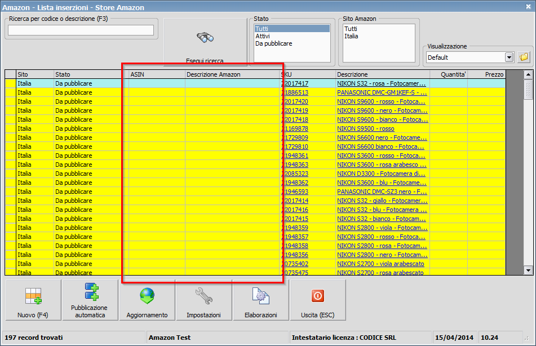Open link NIKON S9600 - rosso
This screenshot has width=536, height=346.
381,101
